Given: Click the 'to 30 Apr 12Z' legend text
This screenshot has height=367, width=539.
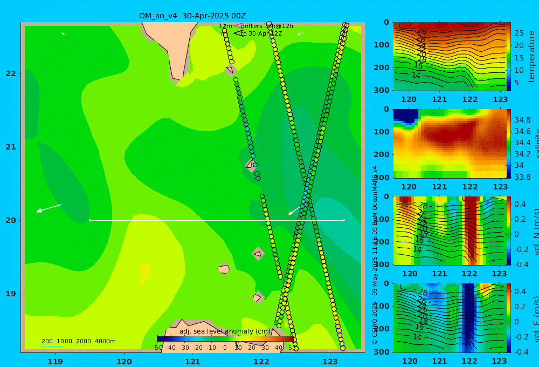Looking at the screenshot, I should (261, 34).
